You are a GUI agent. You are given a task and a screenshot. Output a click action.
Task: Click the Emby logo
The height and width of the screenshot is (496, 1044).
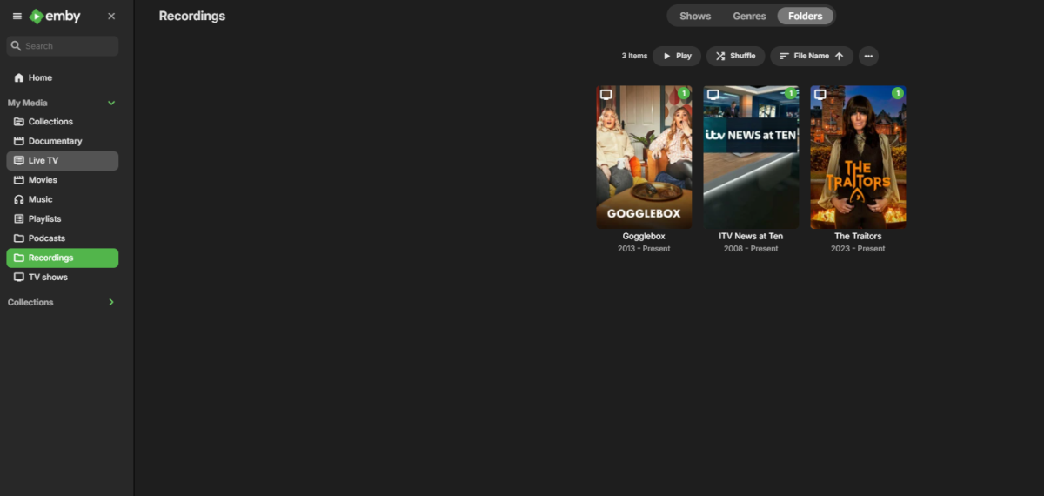pos(55,17)
